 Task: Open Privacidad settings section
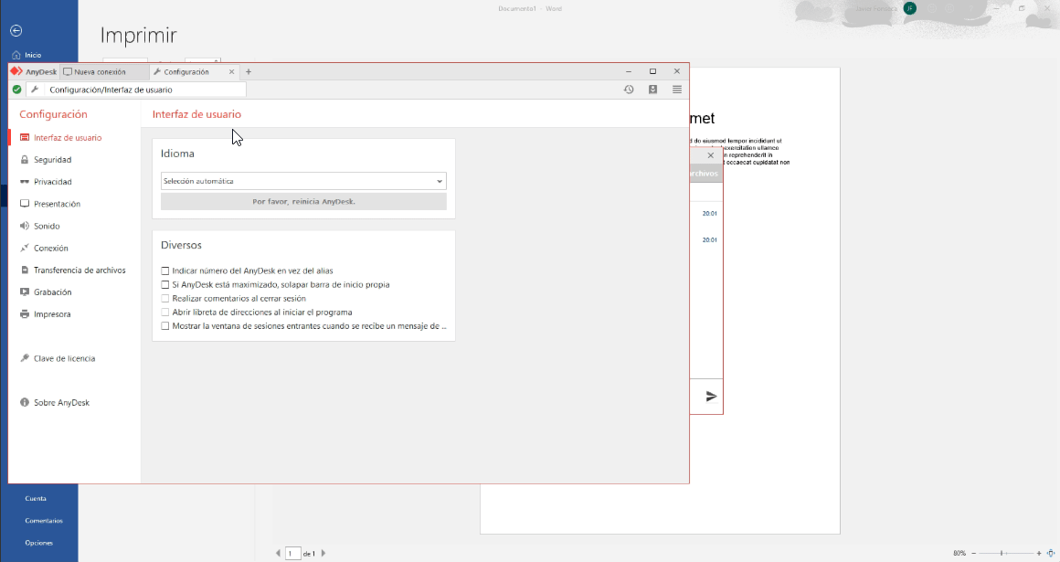[53, 182]
